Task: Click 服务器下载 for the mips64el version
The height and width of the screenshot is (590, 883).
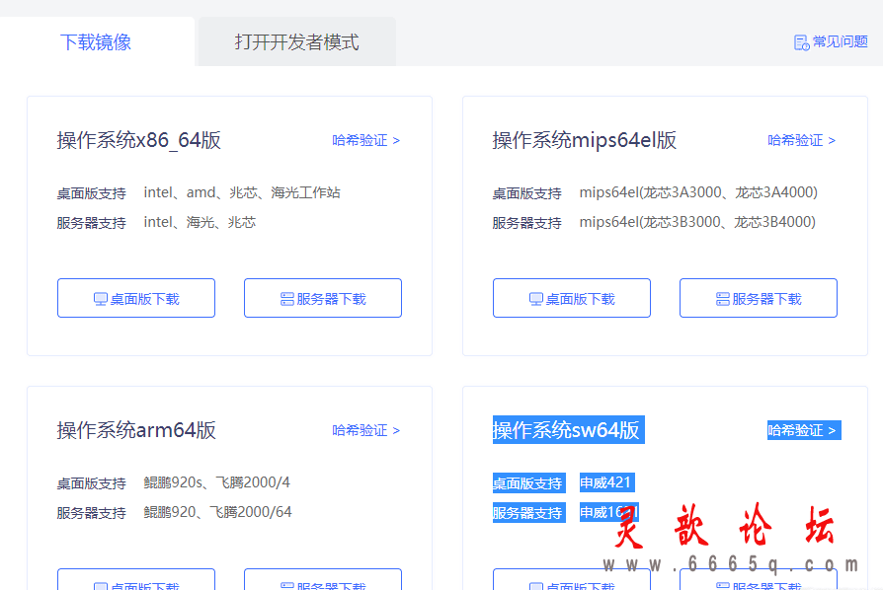Action: tap(759, 298)
